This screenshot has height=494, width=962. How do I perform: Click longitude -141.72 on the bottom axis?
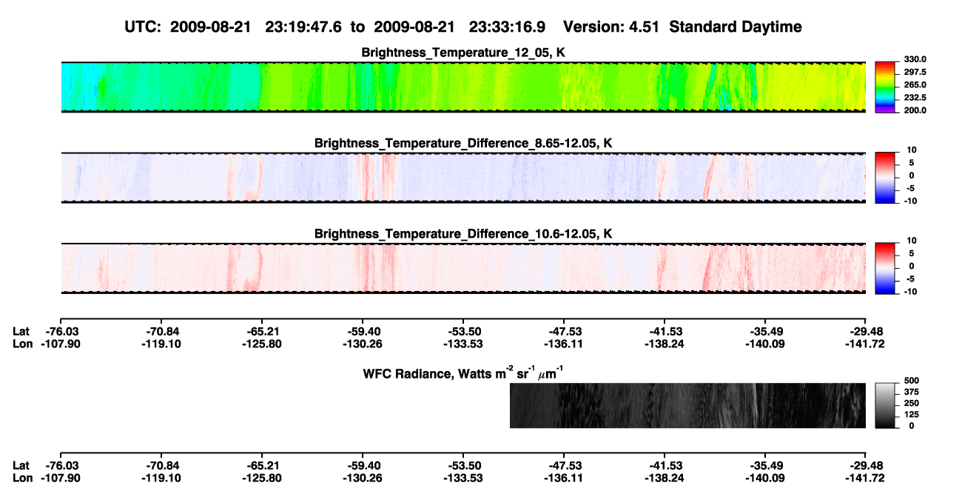[866, 477]
